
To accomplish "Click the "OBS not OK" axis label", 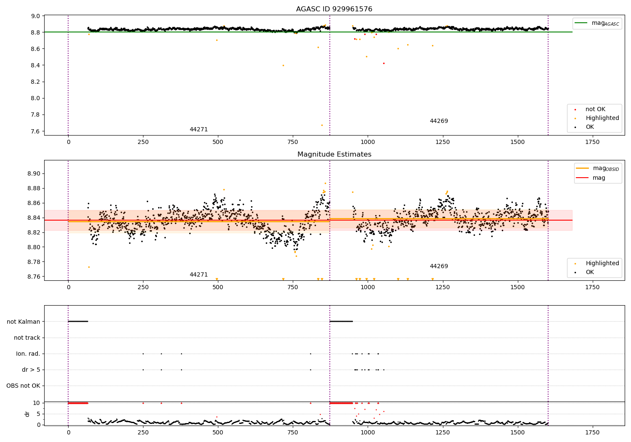I will [23, 386].
